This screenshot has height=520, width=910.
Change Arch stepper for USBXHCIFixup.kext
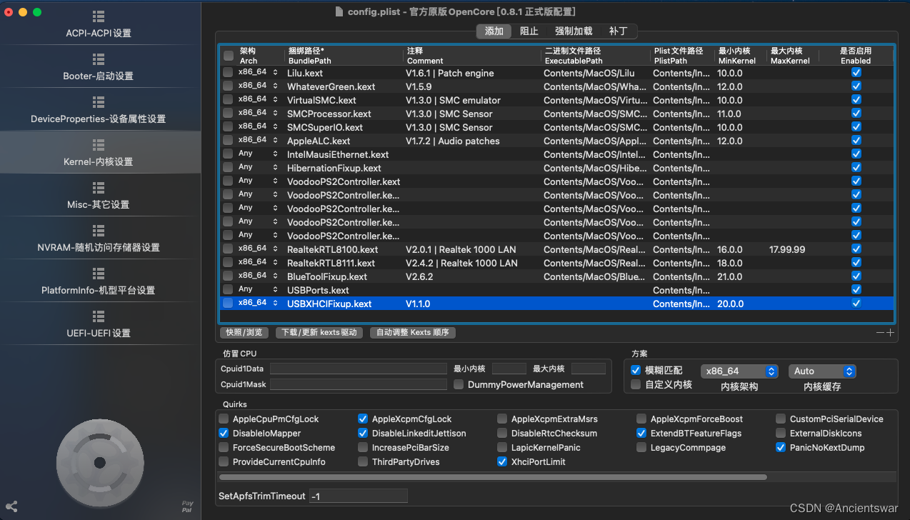[275, 304]
